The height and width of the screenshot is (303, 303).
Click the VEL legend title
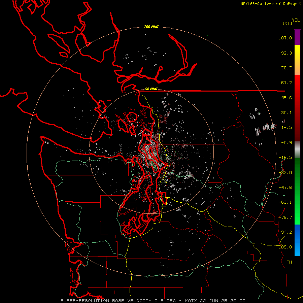coord(296,20)
